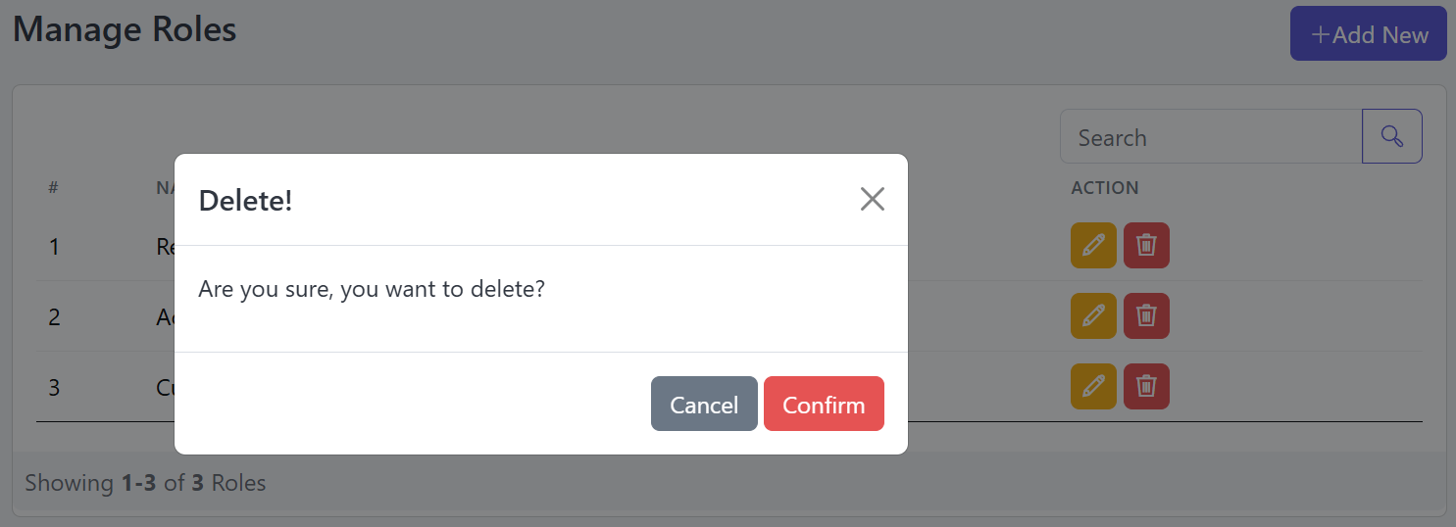Viewport: 1456px width, 527px height.
Task: Delete role number 2 using the trash icon
Action: point(1146,315)
